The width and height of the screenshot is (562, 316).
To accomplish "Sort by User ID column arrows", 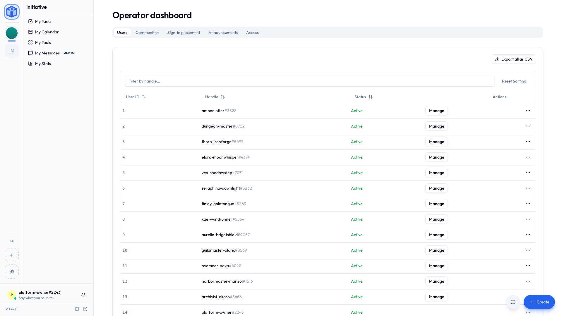I will click(144, 97).
